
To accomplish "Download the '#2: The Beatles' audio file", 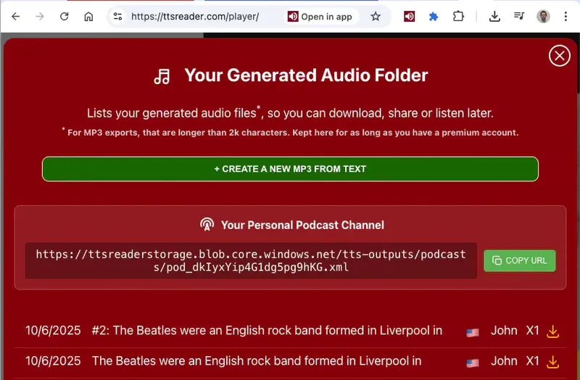I will coord(552,331).
